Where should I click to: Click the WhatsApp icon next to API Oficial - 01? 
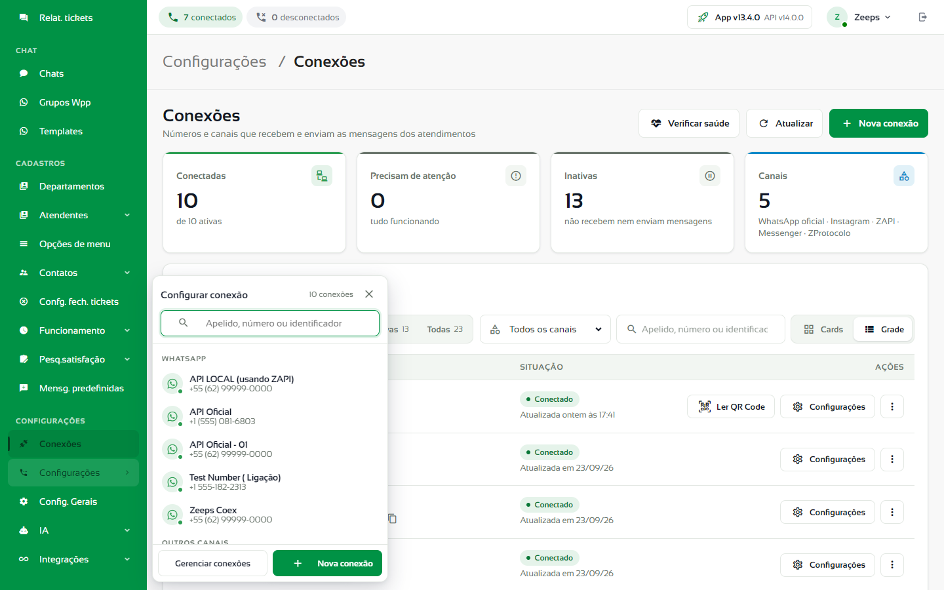point(172,449)
